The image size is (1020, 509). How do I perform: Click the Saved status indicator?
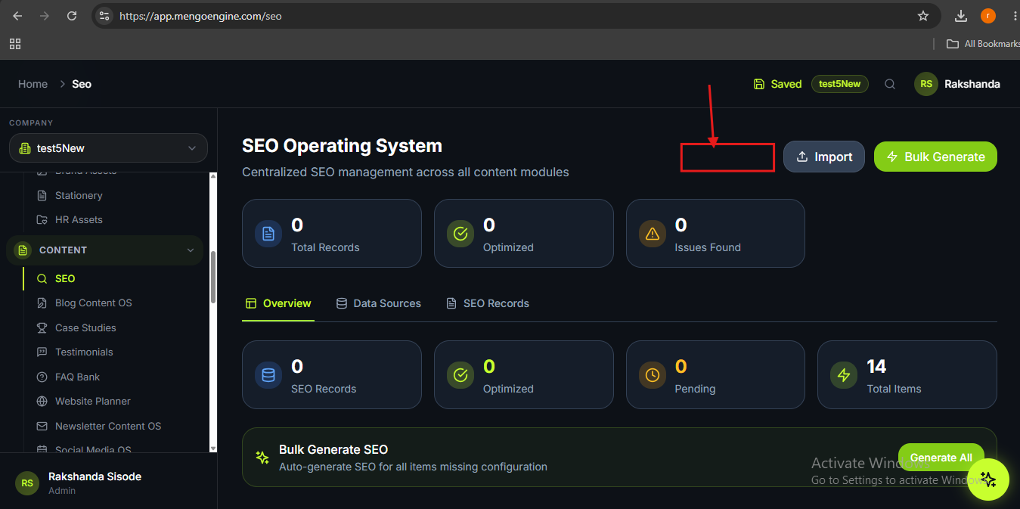pos(777,84)
